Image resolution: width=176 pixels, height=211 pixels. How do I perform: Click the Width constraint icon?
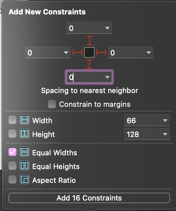[x=25, y=120]
